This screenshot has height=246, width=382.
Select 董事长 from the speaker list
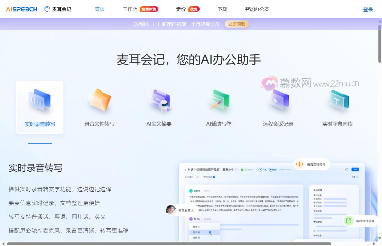click(x=196, y=227)
